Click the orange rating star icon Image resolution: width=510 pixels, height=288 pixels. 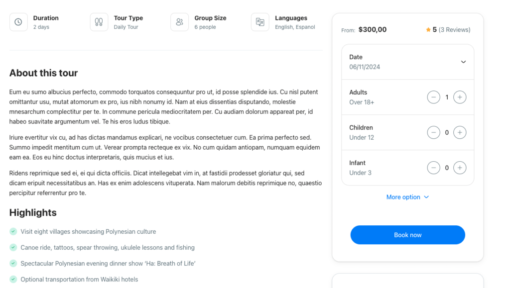(428, 30)
